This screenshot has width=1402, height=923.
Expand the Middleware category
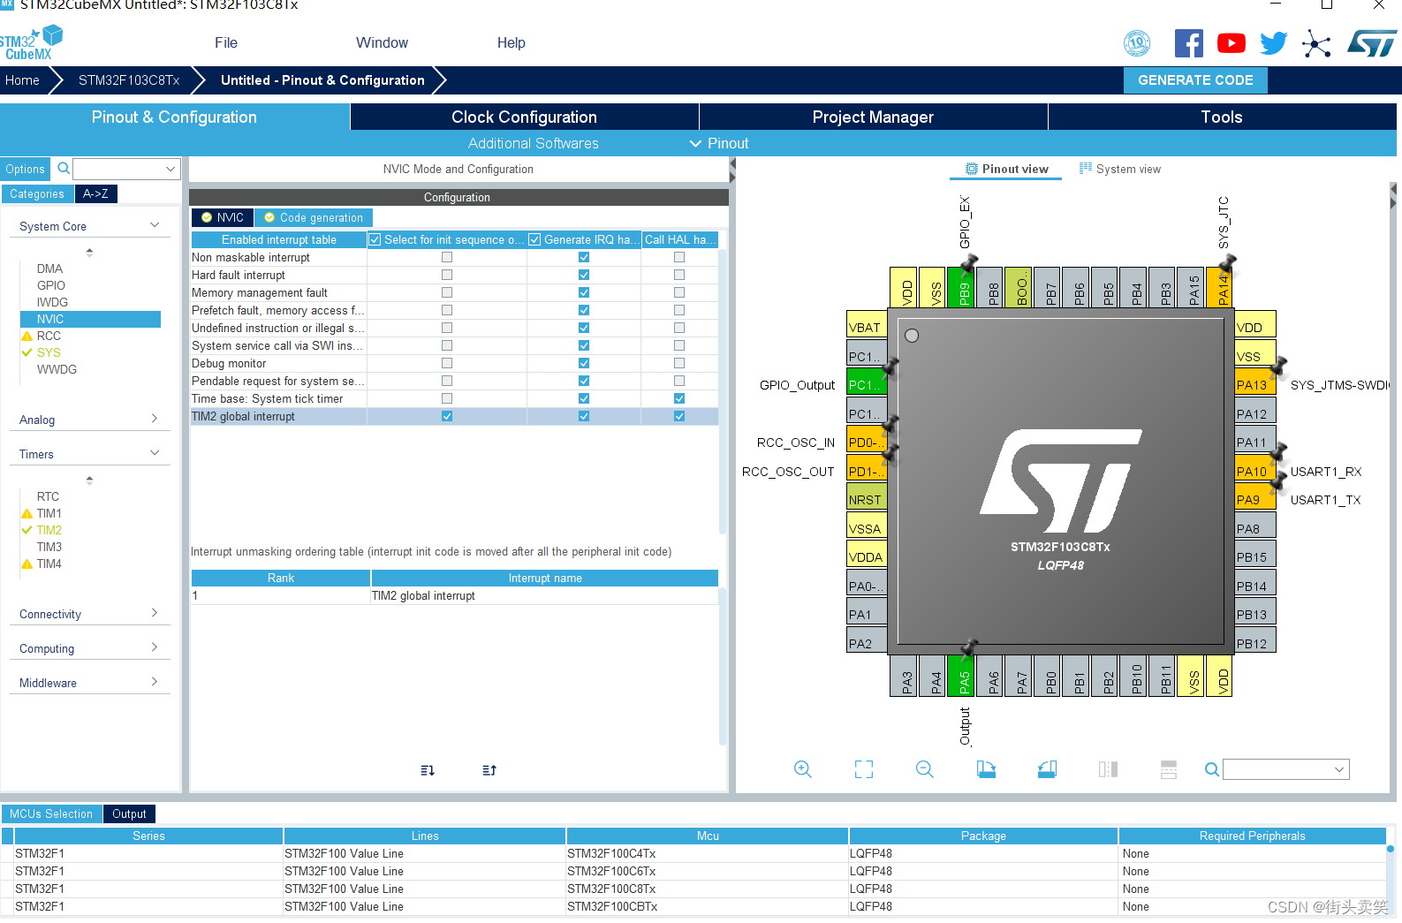click(155, 682)
